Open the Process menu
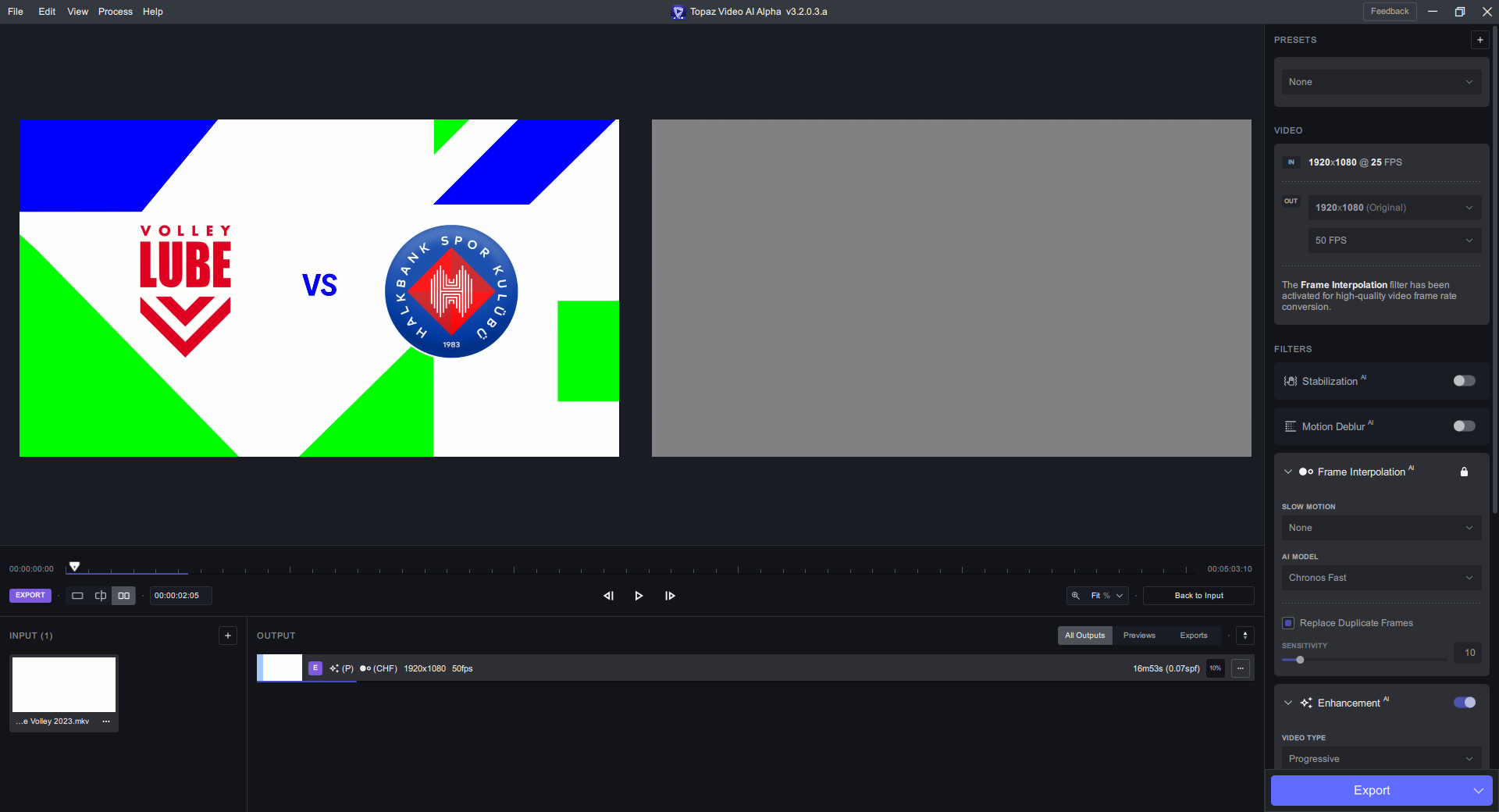The height and width of the screenshot is (812, 1499). pos(115,12)
